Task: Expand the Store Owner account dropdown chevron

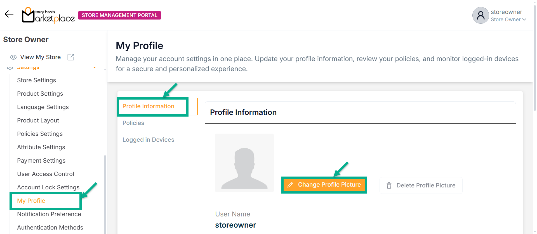Action: click(524, 20)
